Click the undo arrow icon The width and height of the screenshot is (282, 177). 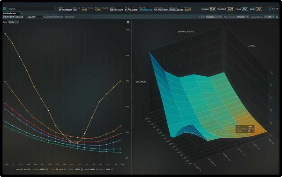(x=270, y=9)
